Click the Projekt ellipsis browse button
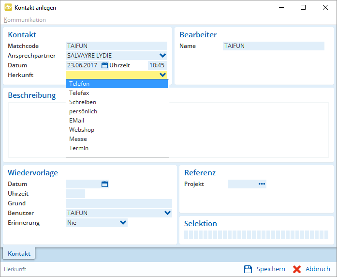This screenshot has height=277, width=337. pos(262,184)
